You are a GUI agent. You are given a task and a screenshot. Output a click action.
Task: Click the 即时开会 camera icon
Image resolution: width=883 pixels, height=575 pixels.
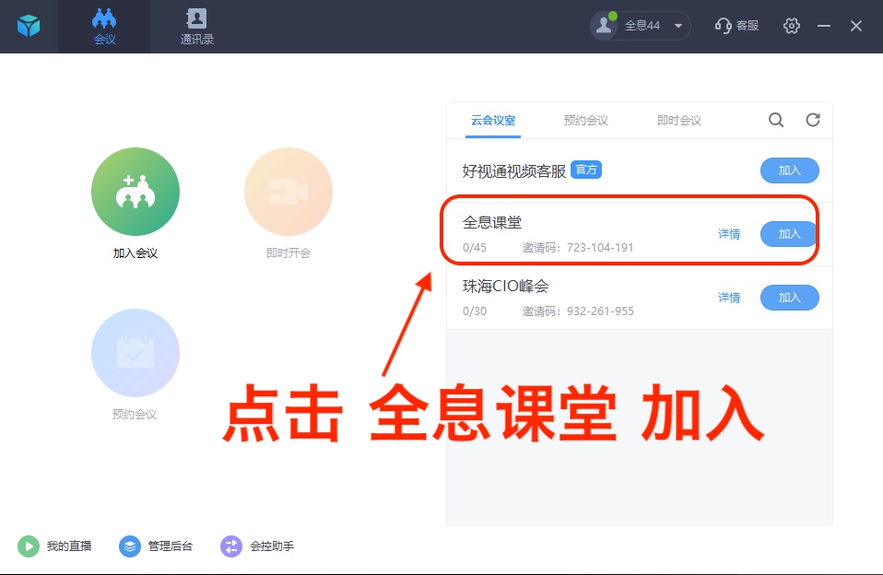(x=288, y=192)
